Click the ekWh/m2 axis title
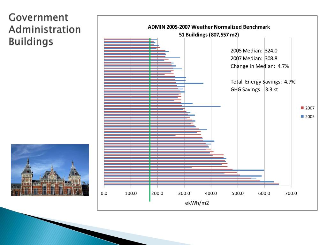Viewport: 327px width, 245px height. tap(197, 203)
